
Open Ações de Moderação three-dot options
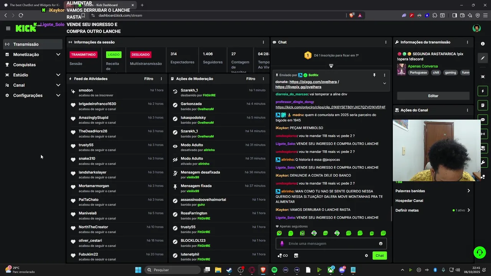click(x=263, y=79)
